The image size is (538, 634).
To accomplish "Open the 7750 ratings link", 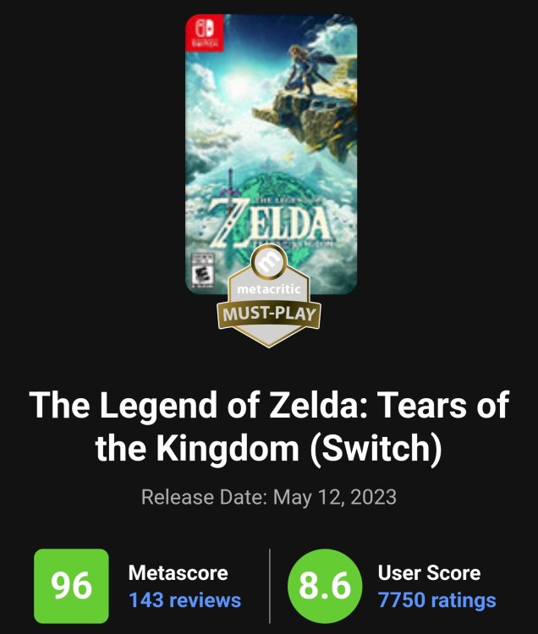I will (436, 600).
